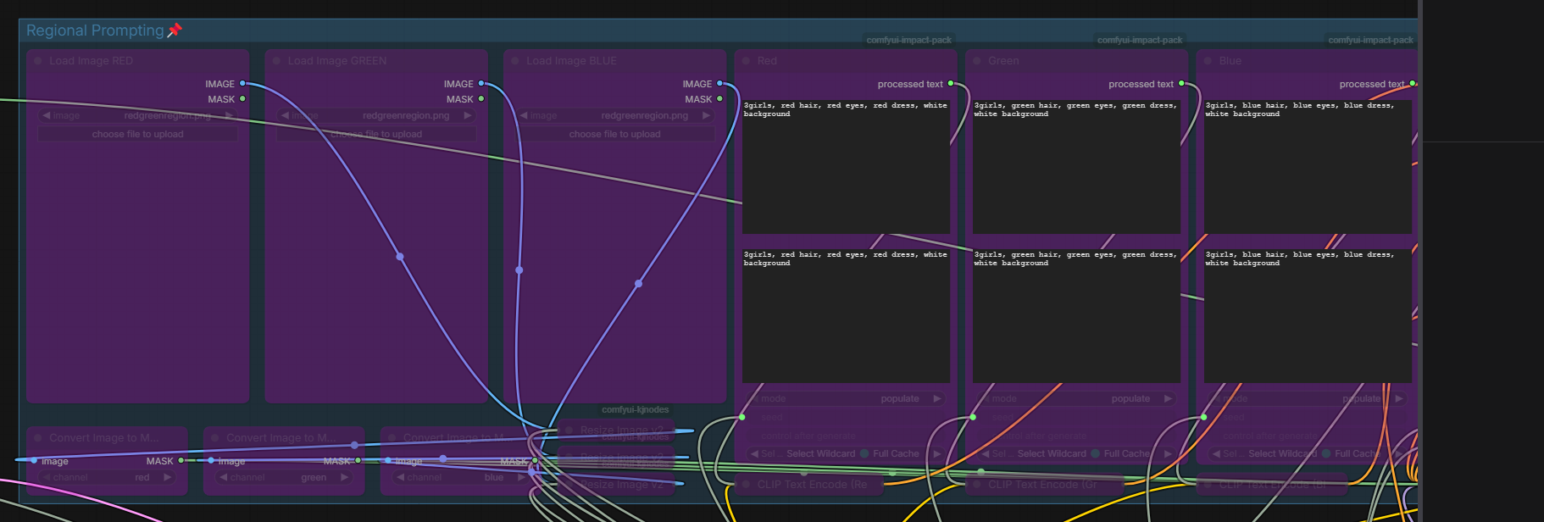Open the image file dropdown in Load Image GREEN
The width and height of the screenshot is (1544, 522).
pos(376,115)
